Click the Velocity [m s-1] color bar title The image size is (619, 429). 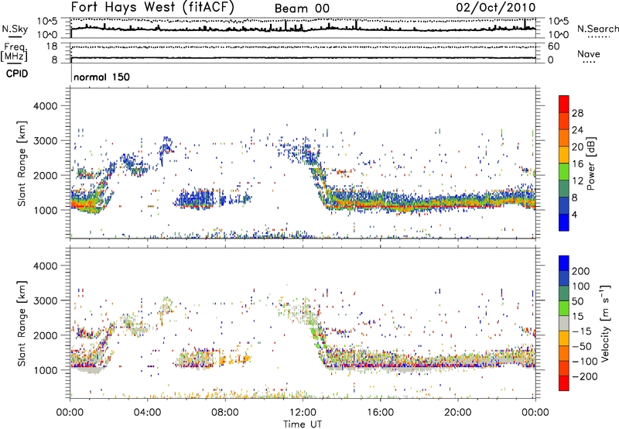click(605, 323)
